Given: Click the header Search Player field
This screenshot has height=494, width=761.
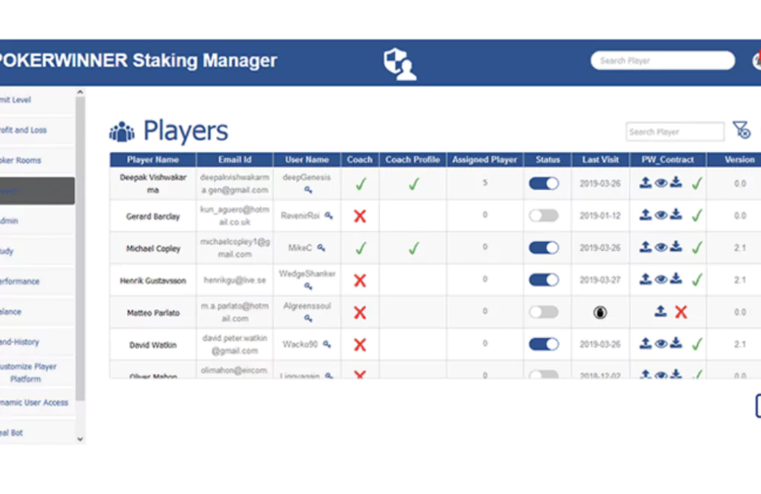Looking at the screenshot, I should [x=663, y=61].
